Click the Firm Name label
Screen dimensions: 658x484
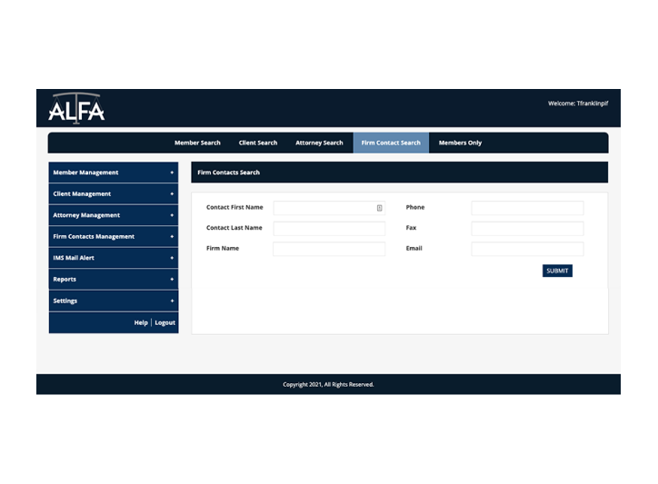pos(223,248)
